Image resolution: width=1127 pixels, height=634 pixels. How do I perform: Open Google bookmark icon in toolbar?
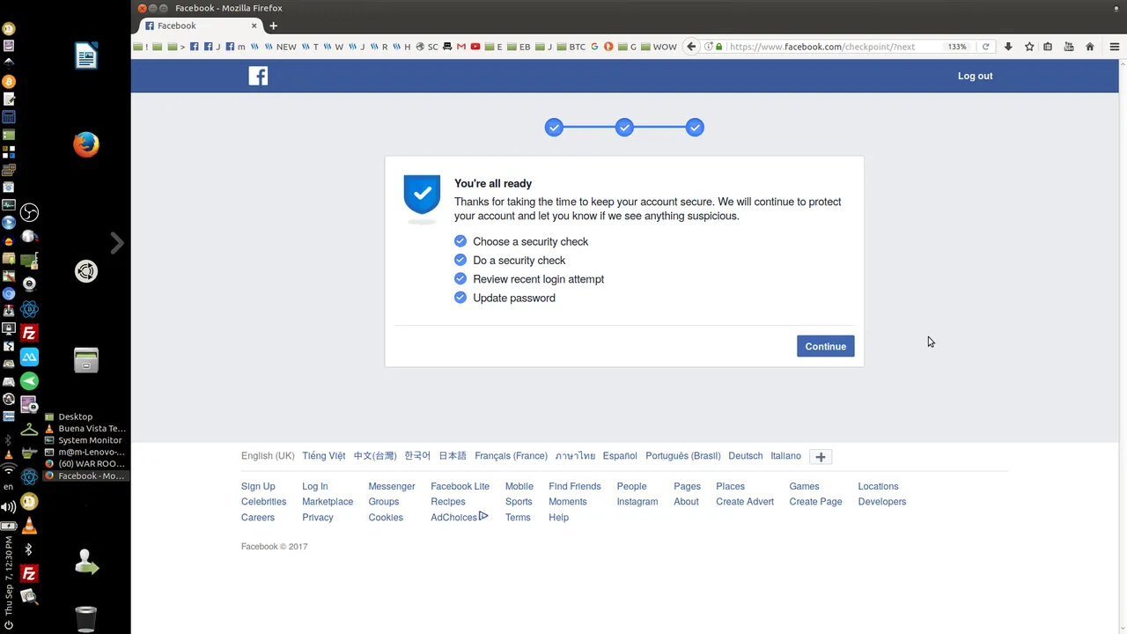tap(594, 47)
